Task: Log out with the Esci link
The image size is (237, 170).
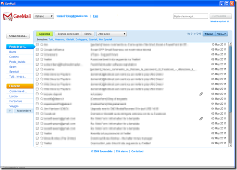Action: (x=95, y=16)
